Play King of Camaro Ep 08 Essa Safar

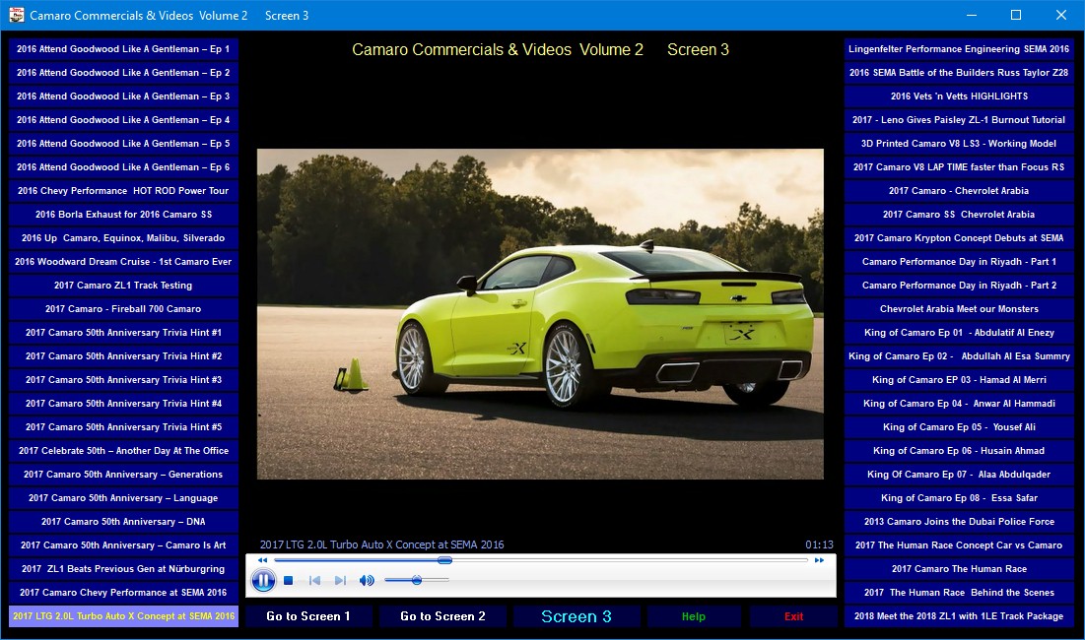tap(959, 498)
